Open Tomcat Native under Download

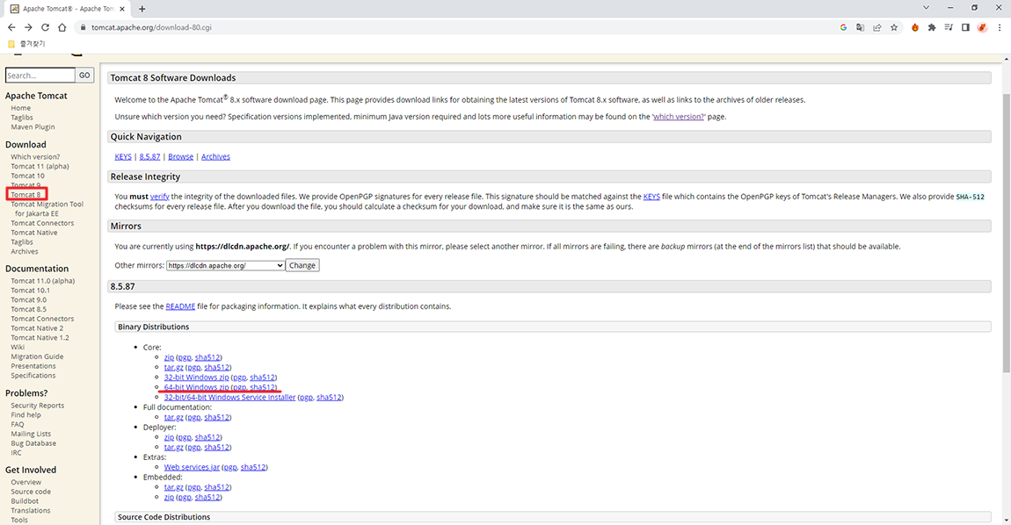(x=34, y=233)
